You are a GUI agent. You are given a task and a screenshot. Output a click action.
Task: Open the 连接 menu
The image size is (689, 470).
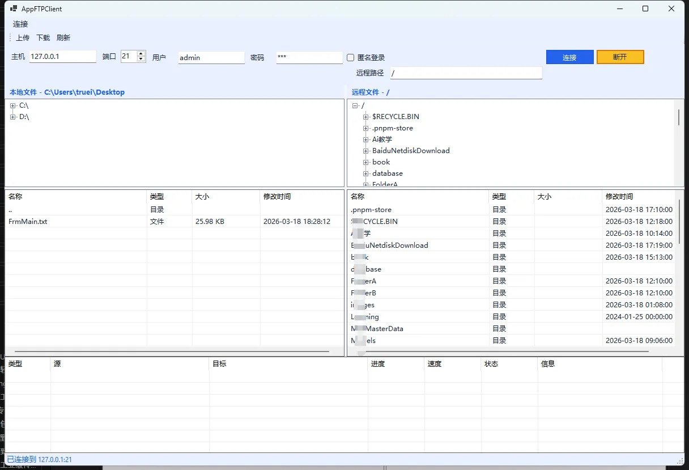coord(20,24)
